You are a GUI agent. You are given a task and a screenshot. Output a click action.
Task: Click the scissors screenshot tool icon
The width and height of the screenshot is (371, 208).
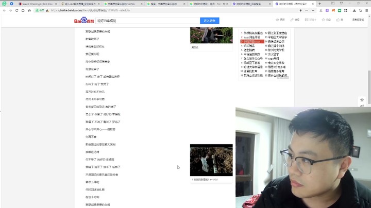pyautogui.click(x=321, y=10)
